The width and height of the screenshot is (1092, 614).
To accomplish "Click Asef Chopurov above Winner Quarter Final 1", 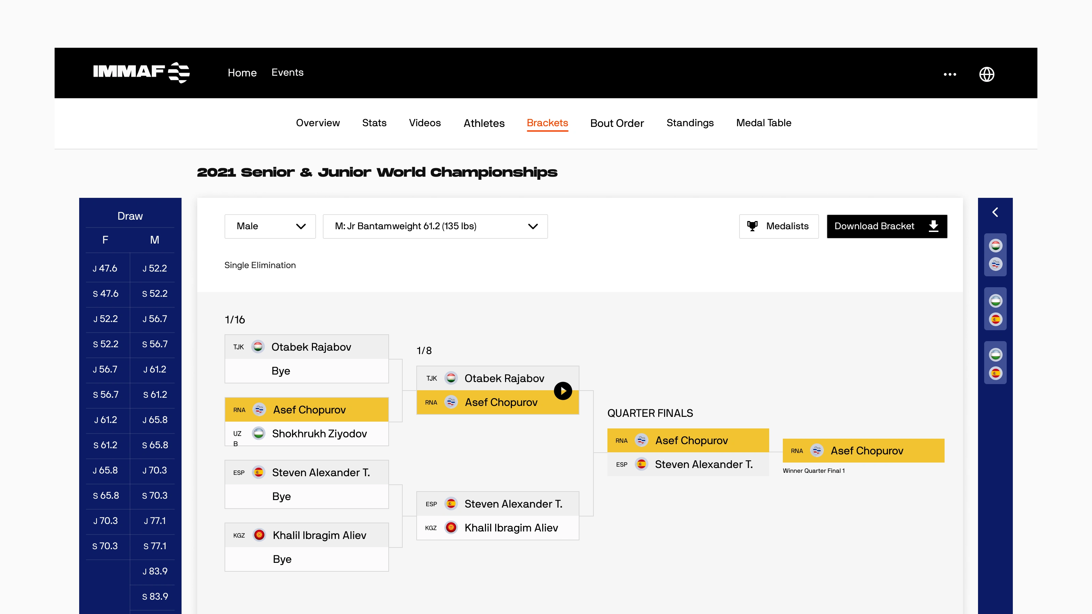I will 867,451.
